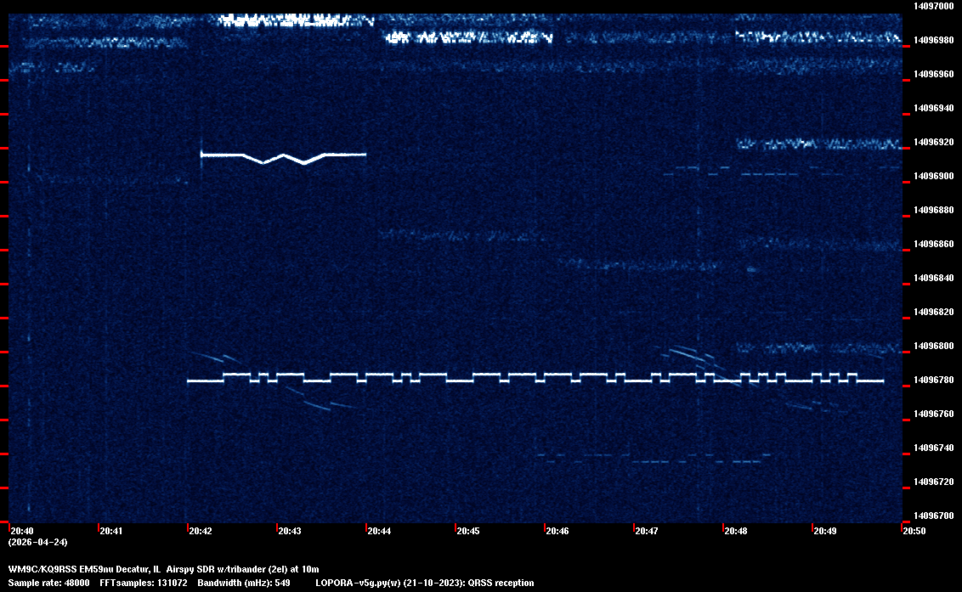Screen dimensions: 962x592
Task: Click the 20:43 time label
Action: tap(290, 531)
